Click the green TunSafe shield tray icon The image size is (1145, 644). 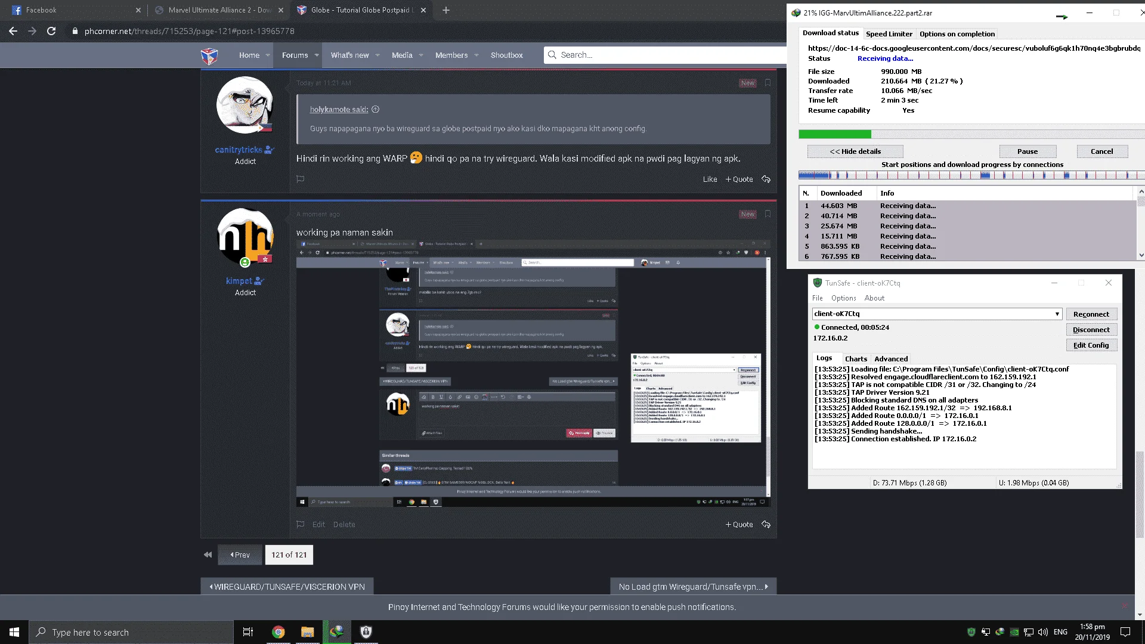pos(971,632)
